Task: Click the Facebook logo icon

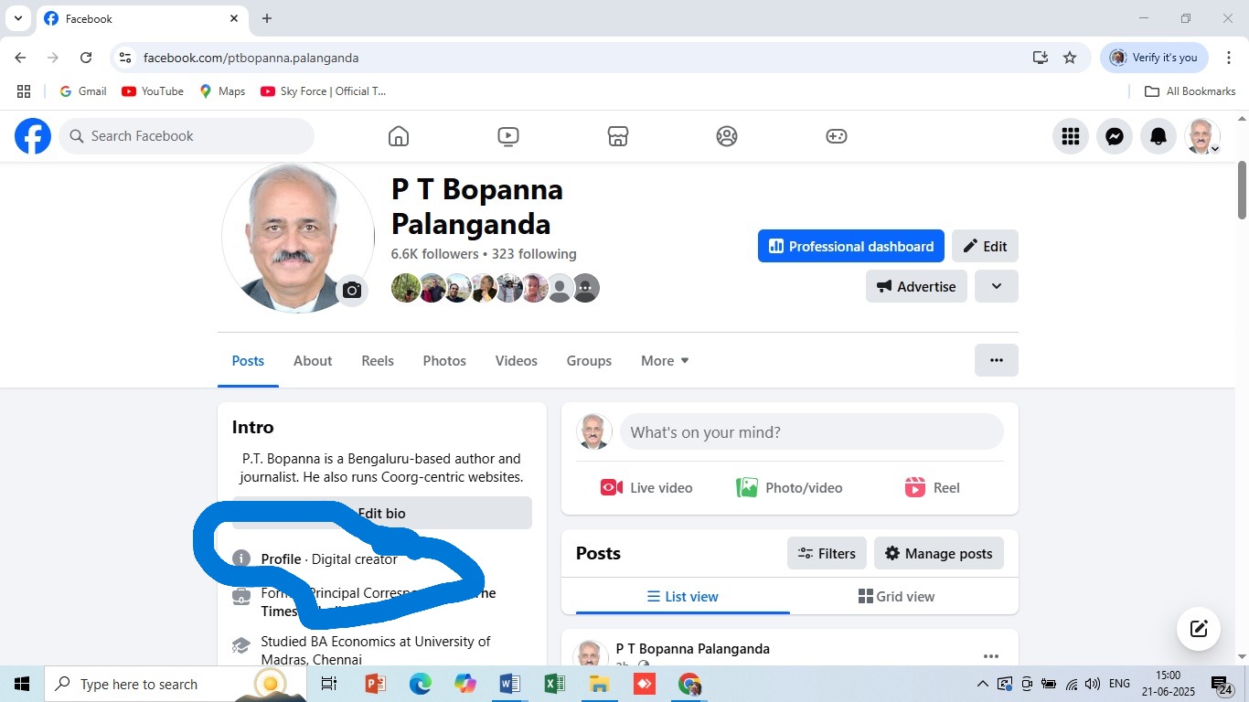Action: [x=33, y=136]
